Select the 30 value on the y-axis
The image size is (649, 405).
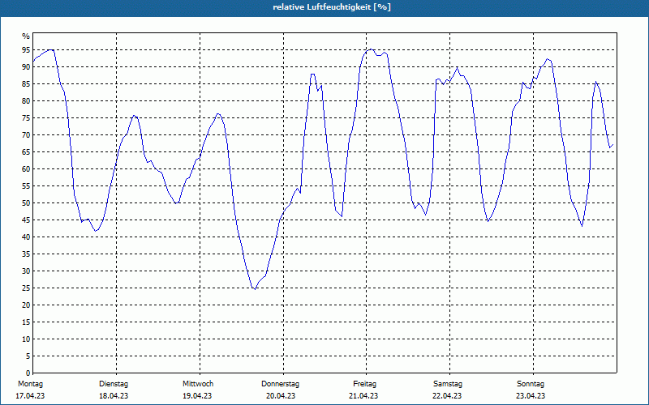coord(26,271)
